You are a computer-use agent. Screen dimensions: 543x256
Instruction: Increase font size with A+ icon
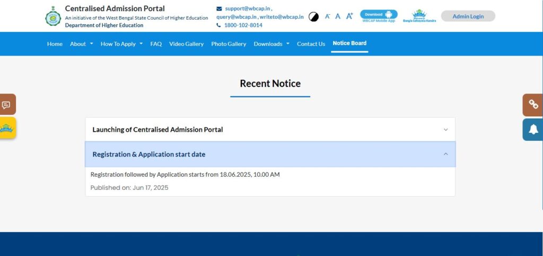[x=349, y=16]
